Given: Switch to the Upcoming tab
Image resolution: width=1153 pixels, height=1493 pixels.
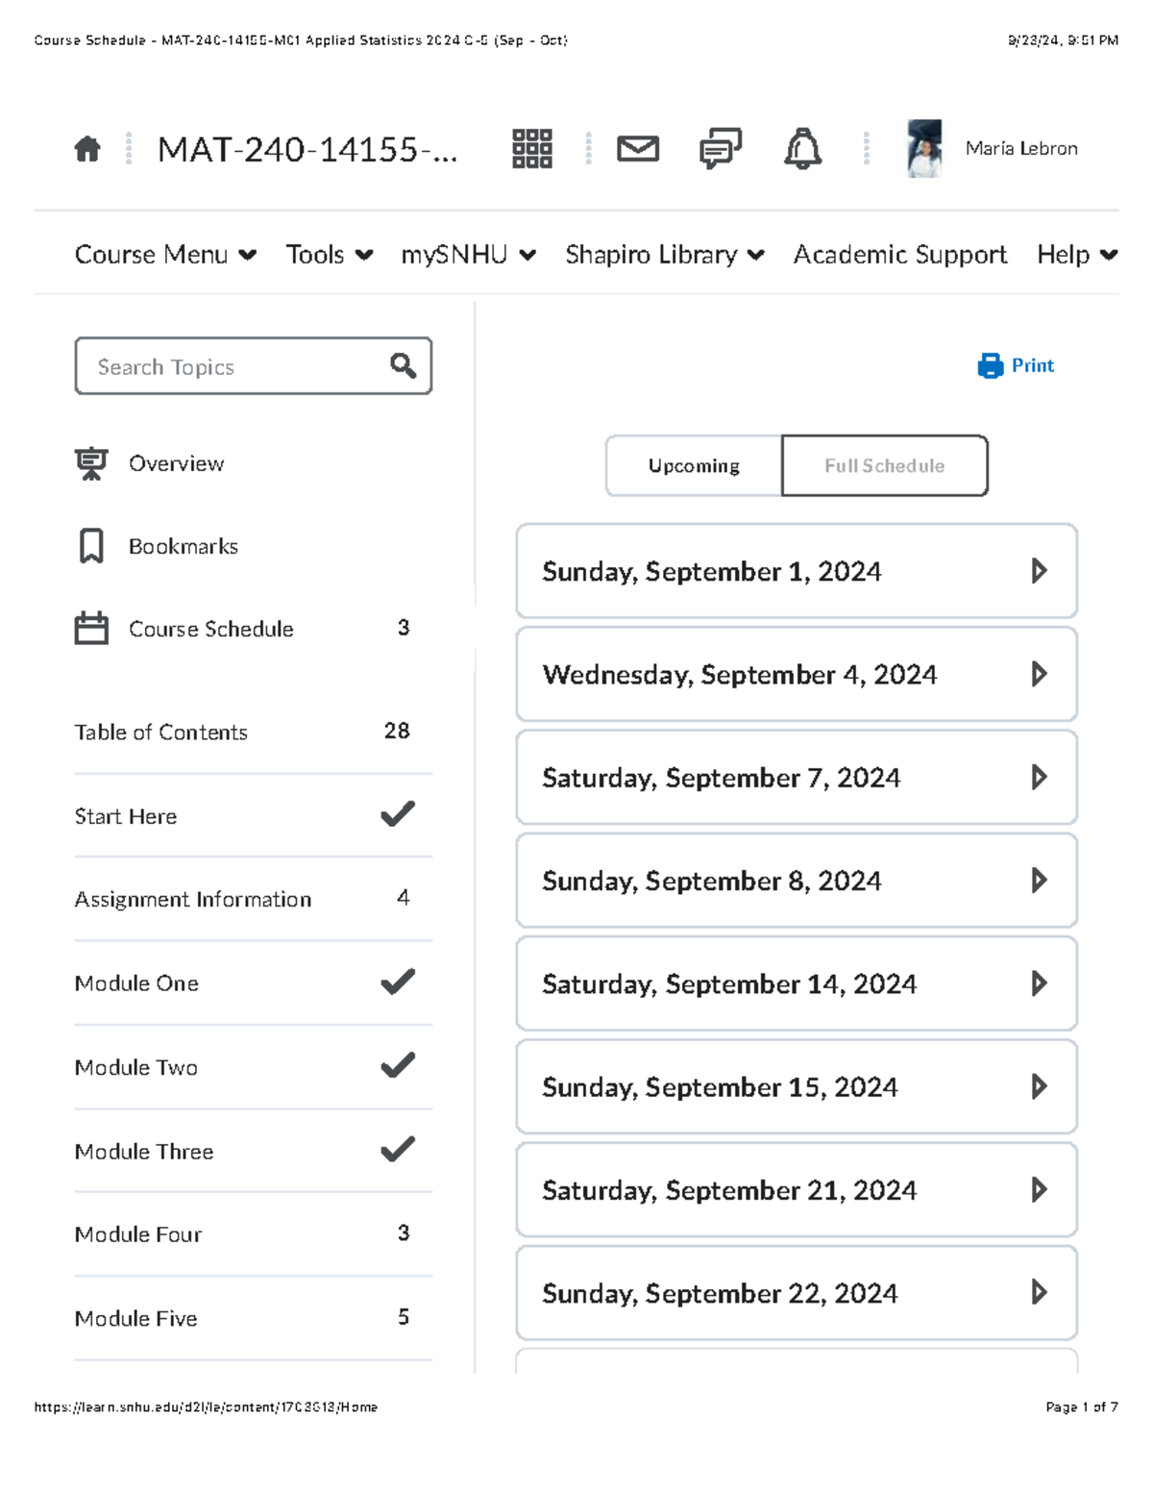Looking at the screenshot, I should pos(694,465).
